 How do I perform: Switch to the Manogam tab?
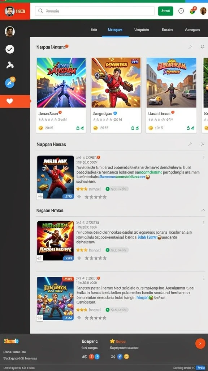click(x=115, y=30)
